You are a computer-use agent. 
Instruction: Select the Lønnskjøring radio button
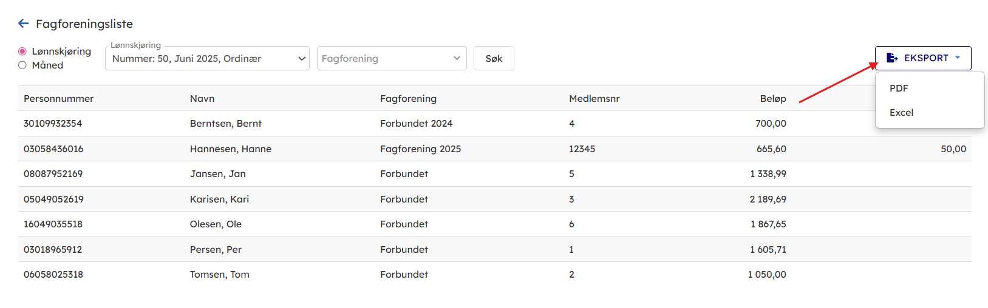(22, 52)
